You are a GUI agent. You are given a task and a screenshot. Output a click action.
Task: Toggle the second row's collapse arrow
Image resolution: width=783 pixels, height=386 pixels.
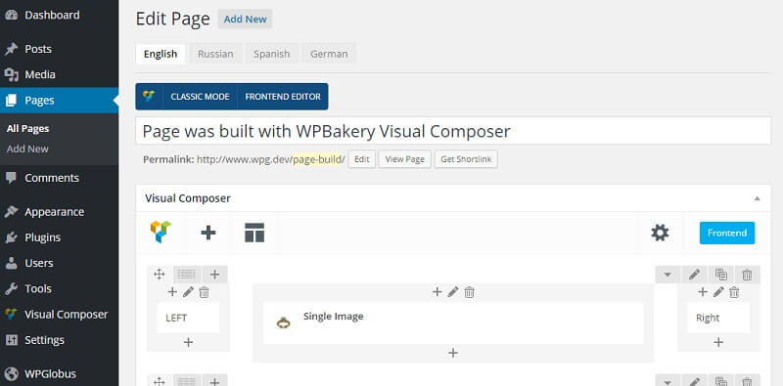668,381
